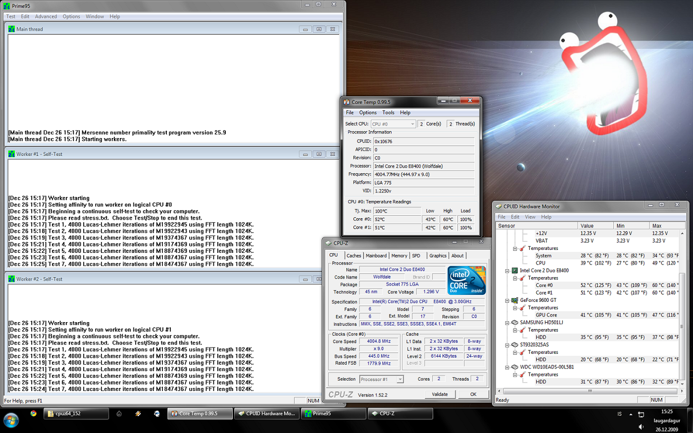Screen dimensions: 693x433
Task: Launch Chrome from the taskbar
Action: click(33, 413)
